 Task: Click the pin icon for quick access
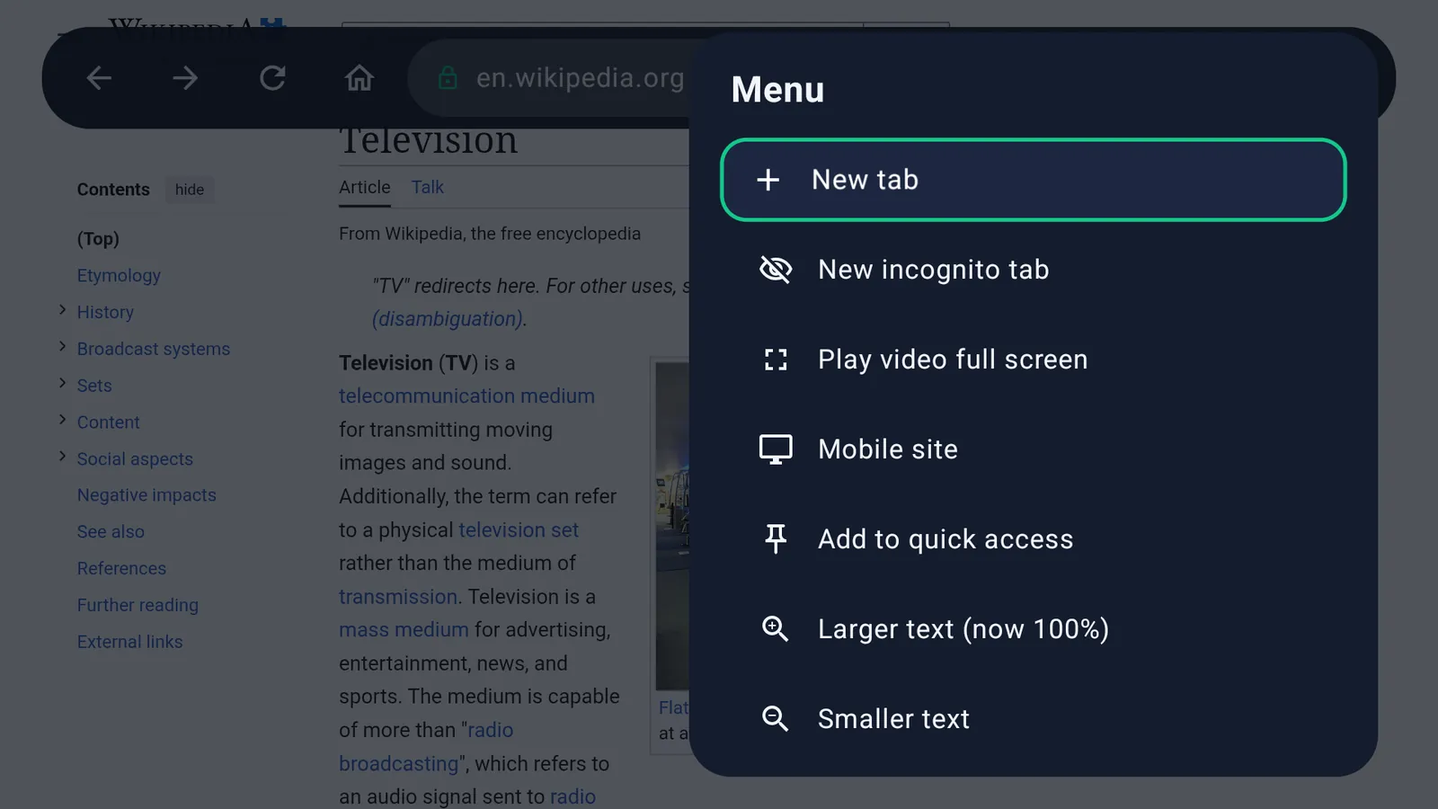[x=775, y=539]
